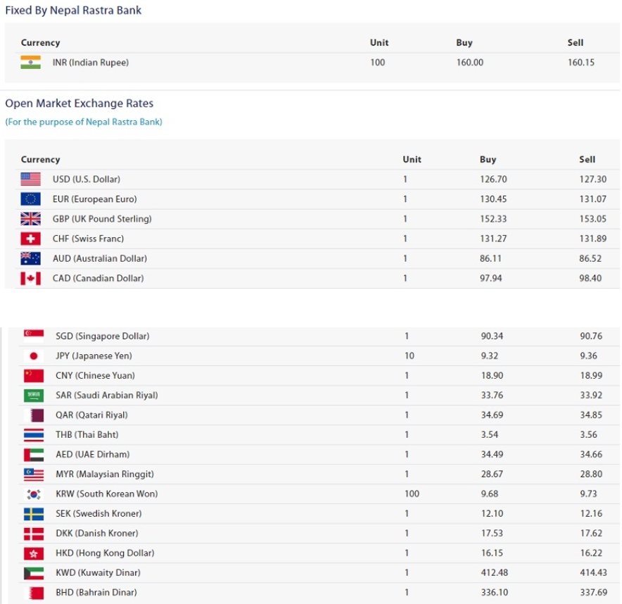Select the 'BHD (Bahrain Dinar)' currency name

(96, 593)
